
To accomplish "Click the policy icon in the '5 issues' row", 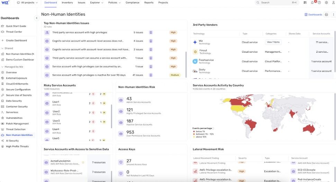I will (x=151, y=32).
